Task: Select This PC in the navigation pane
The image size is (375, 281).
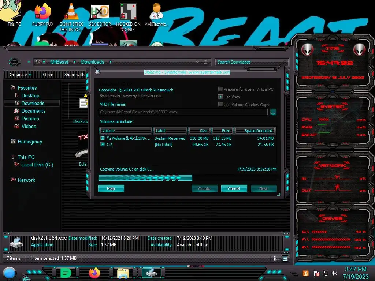Action: point(26,157)
